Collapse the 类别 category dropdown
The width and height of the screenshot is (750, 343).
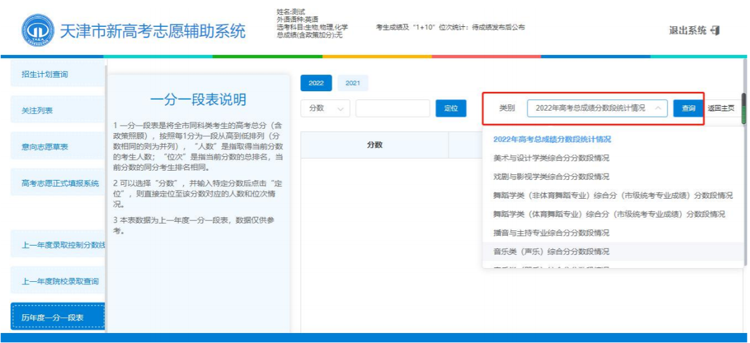pos(598,108)
